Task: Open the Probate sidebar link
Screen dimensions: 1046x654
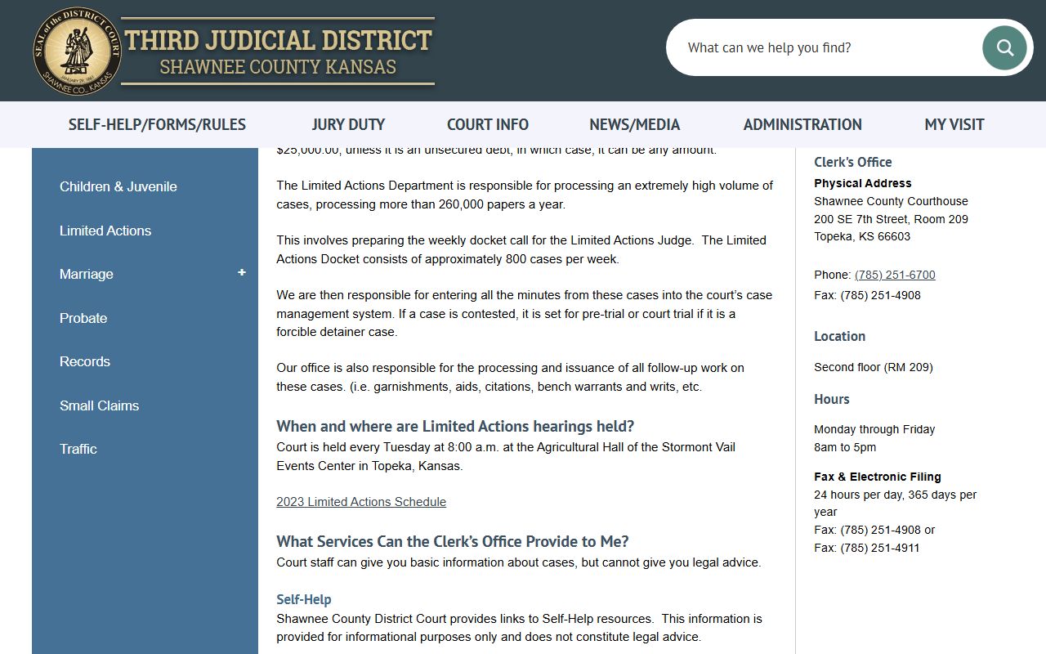Action: [x=83, y=318]
